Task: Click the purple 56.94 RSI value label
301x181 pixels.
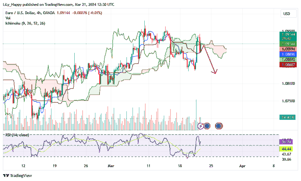Action: point(286,142)
